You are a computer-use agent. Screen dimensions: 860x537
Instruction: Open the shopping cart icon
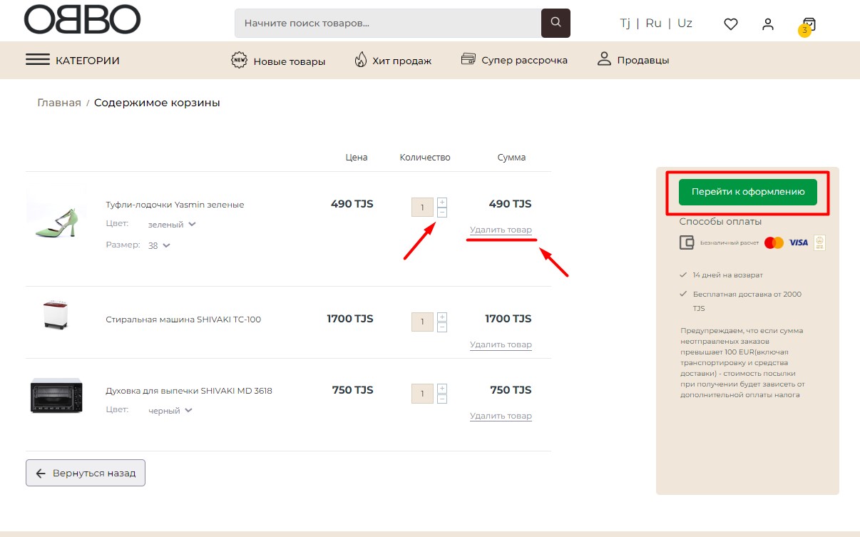point(808,24)
